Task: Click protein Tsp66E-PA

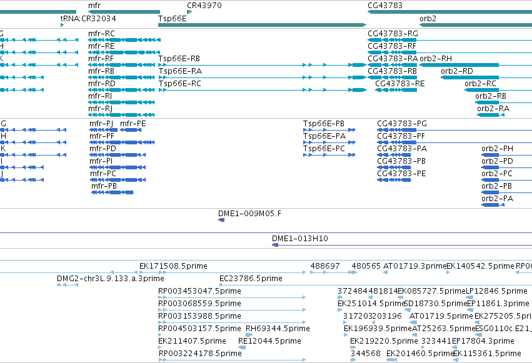Action: point(329,142)
